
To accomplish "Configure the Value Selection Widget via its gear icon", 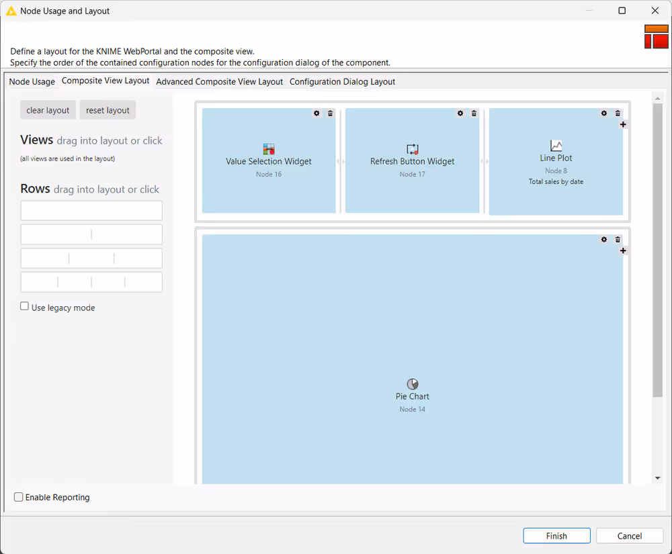I will click(316, 113).
